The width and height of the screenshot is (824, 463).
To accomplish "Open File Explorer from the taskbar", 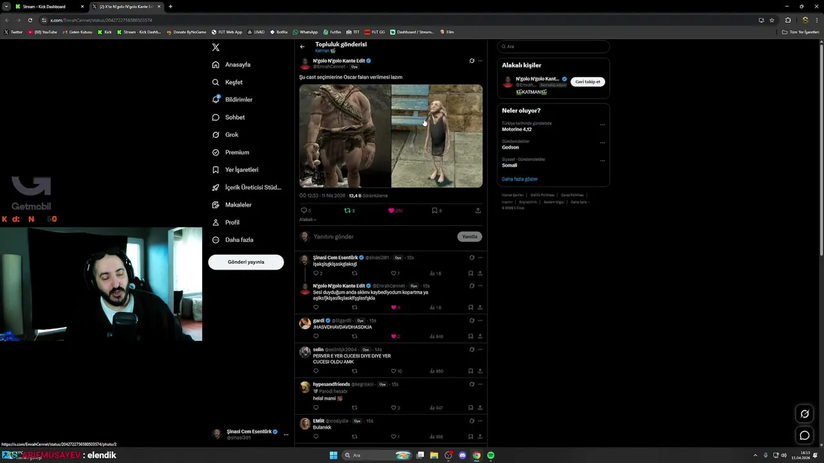I will tap(434, 455).
